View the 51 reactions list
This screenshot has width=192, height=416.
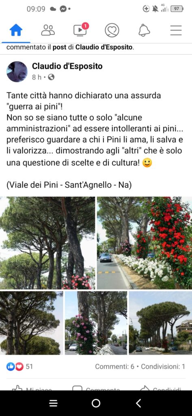pos(19,367)
